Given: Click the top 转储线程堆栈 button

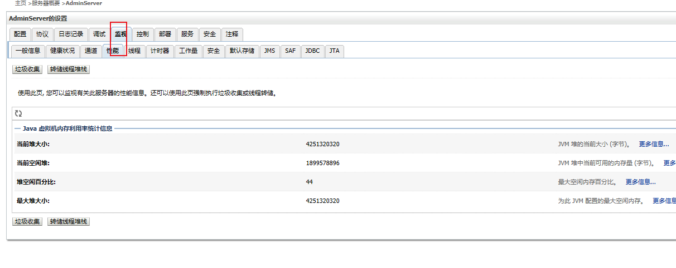Looking at the screenshot, I should (x=69, y=70).
